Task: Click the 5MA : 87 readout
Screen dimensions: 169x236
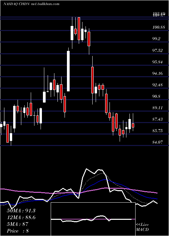Action: coord(18,224)
